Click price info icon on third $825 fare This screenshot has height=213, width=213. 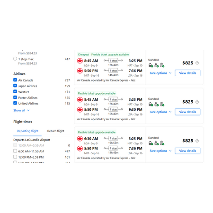coord(197,141)
